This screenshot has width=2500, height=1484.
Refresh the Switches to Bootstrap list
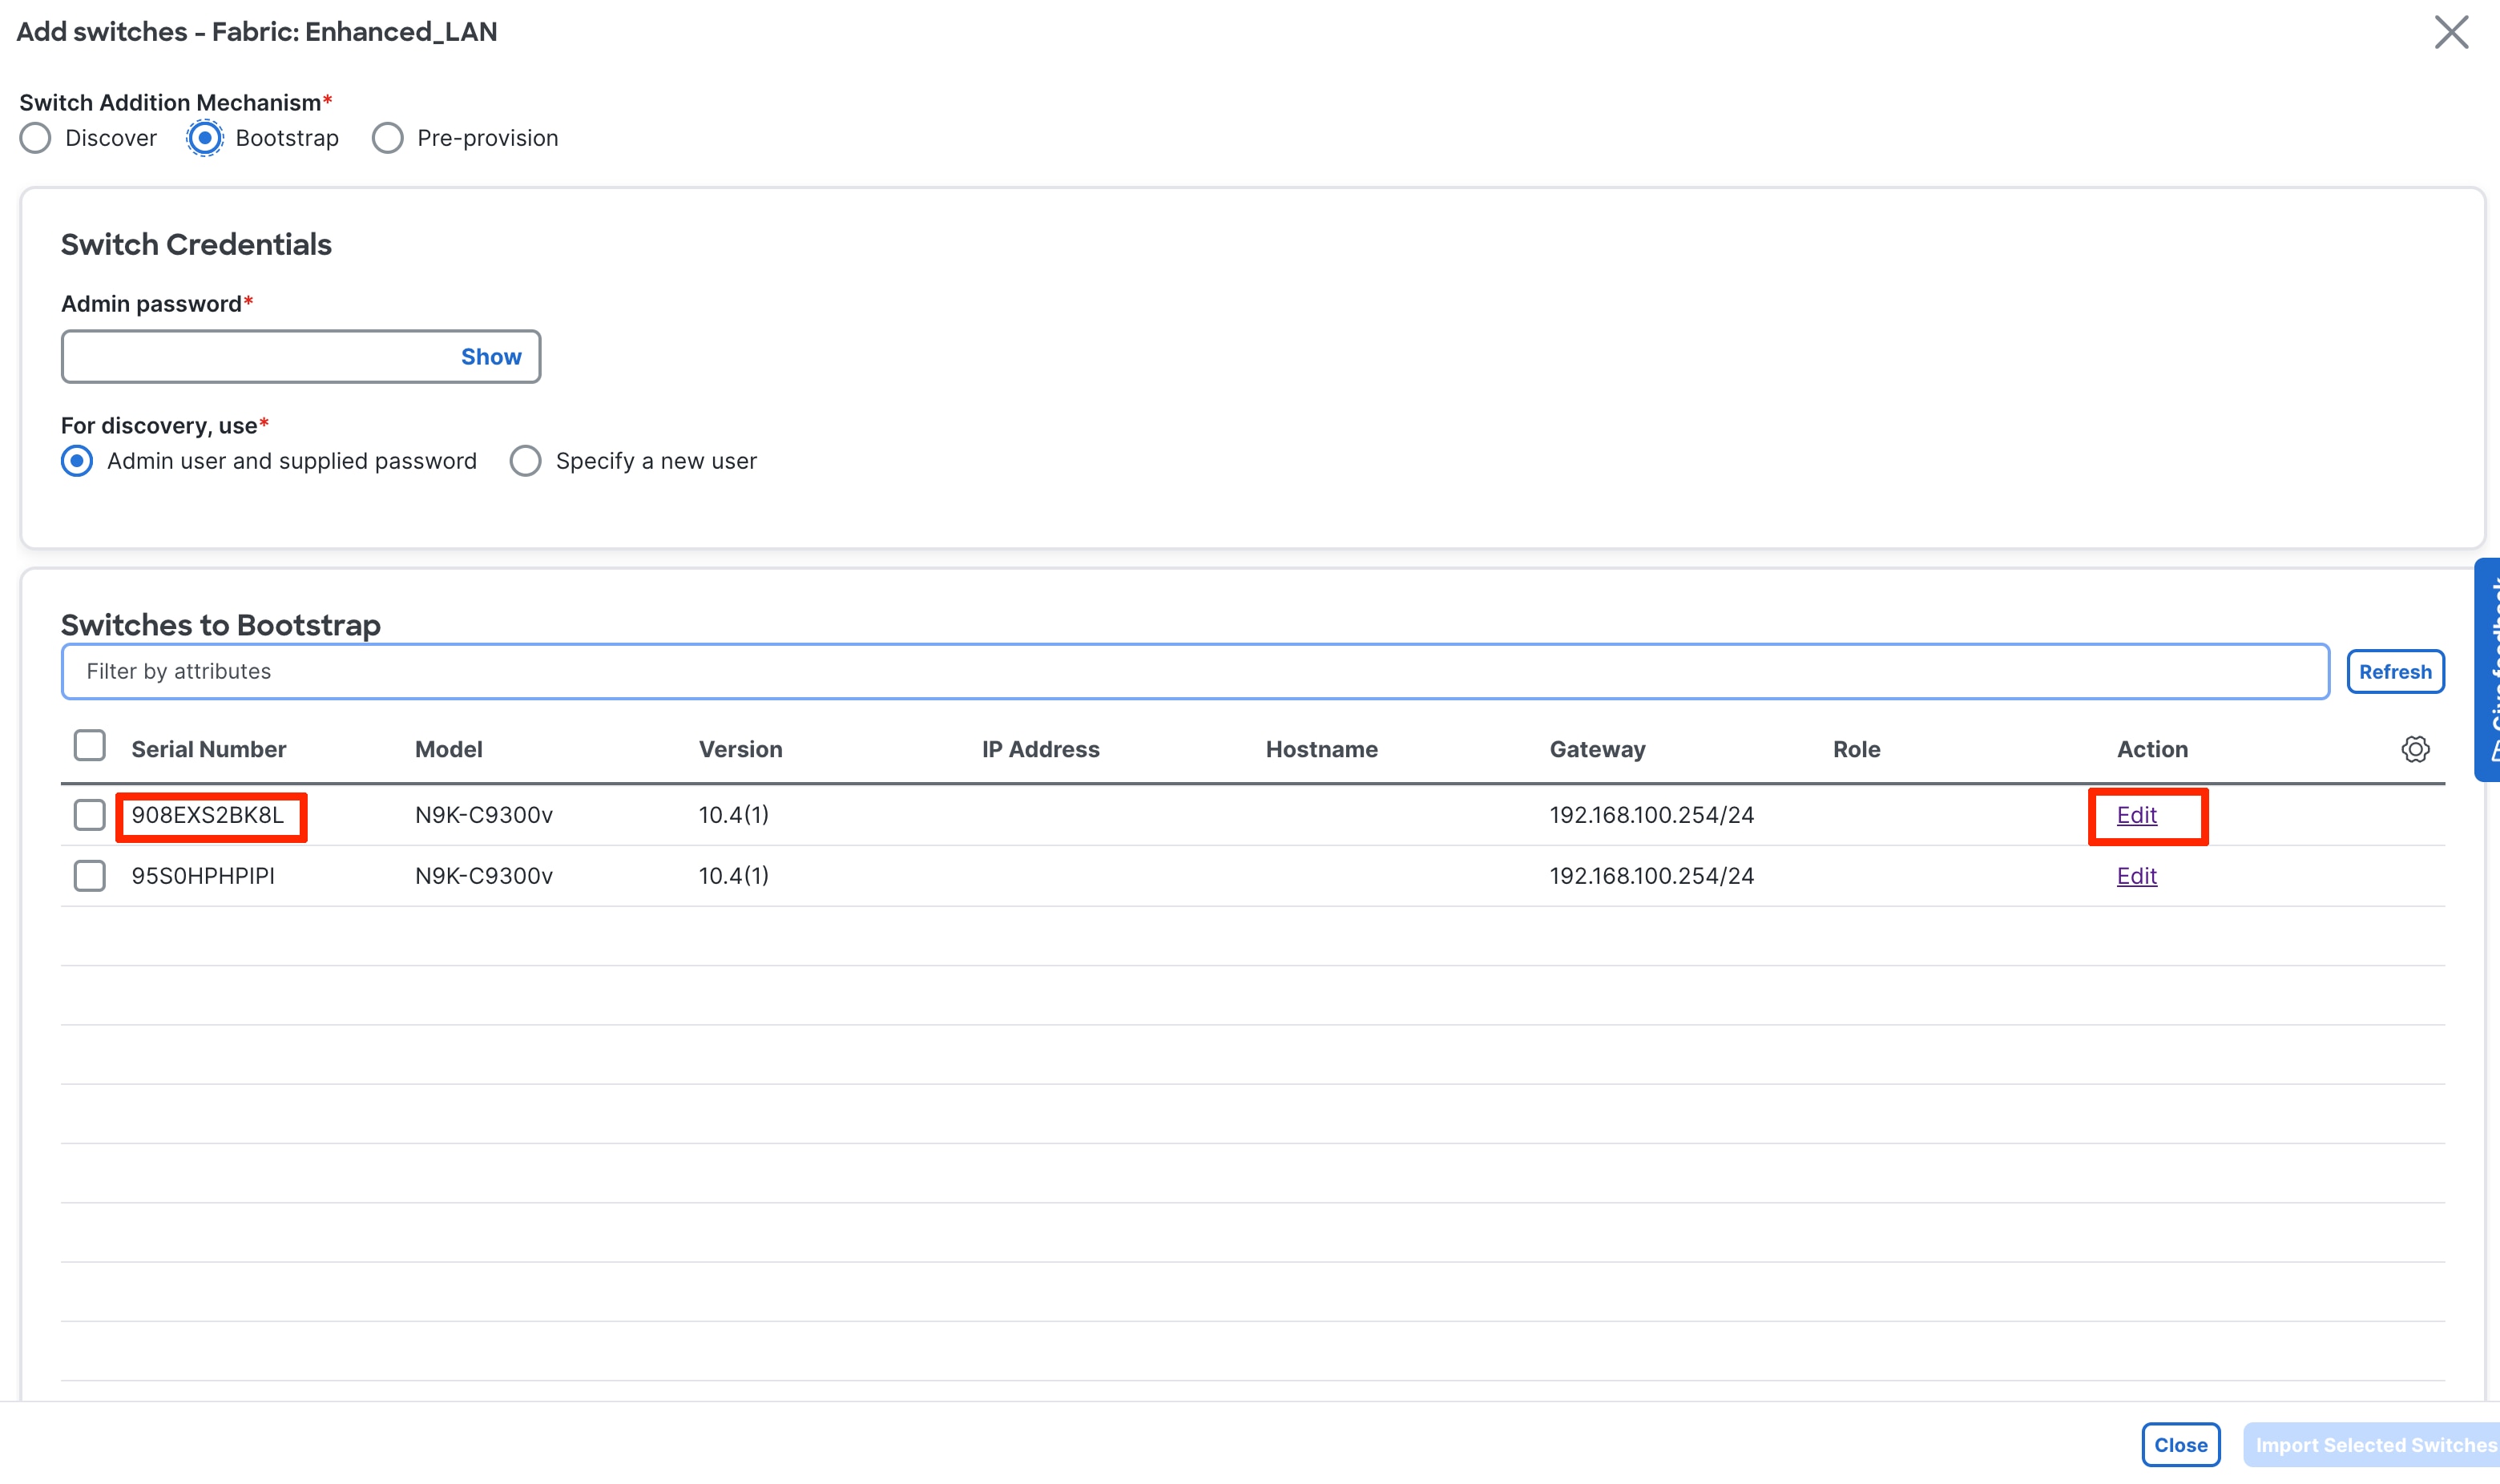[2394, 671]
